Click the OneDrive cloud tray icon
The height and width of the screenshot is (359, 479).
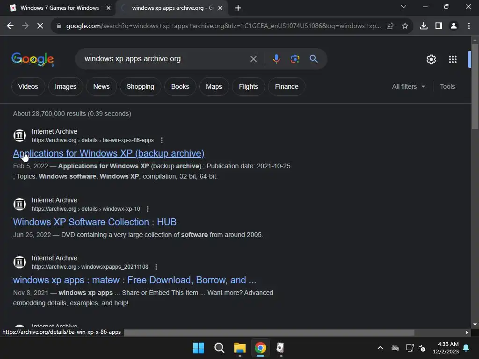395,348
